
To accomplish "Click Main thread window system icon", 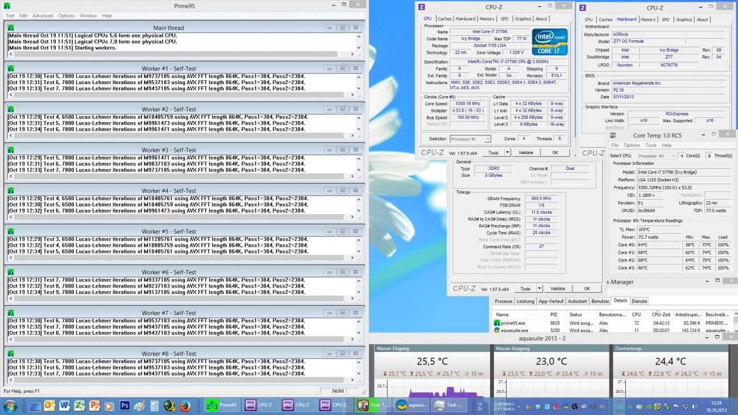I will click(x=11, y=27).
